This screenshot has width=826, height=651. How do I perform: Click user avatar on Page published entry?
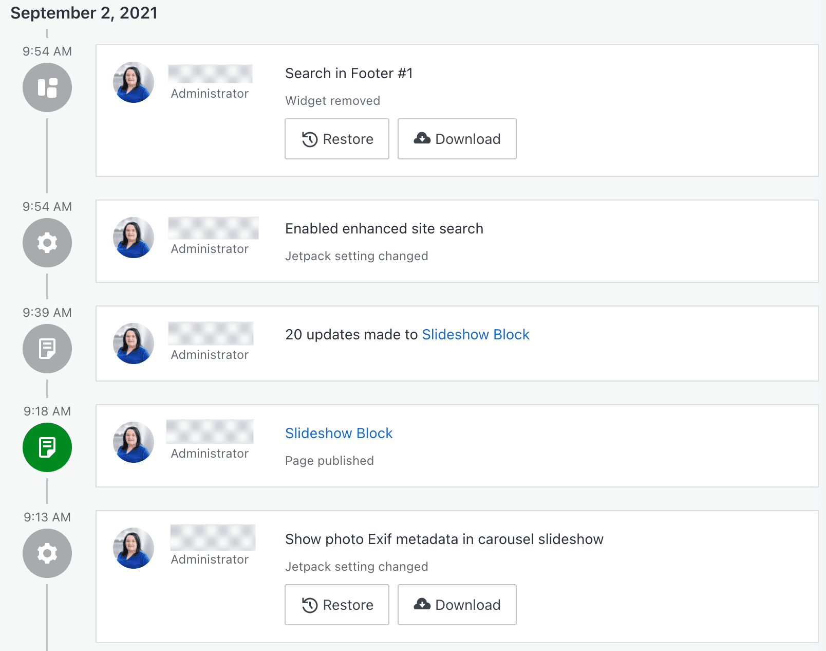(x=134, y=442)
